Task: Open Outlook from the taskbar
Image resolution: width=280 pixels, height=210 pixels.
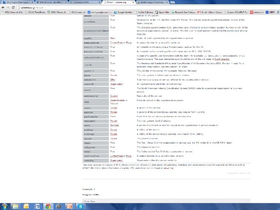Action: pos(26,206)
